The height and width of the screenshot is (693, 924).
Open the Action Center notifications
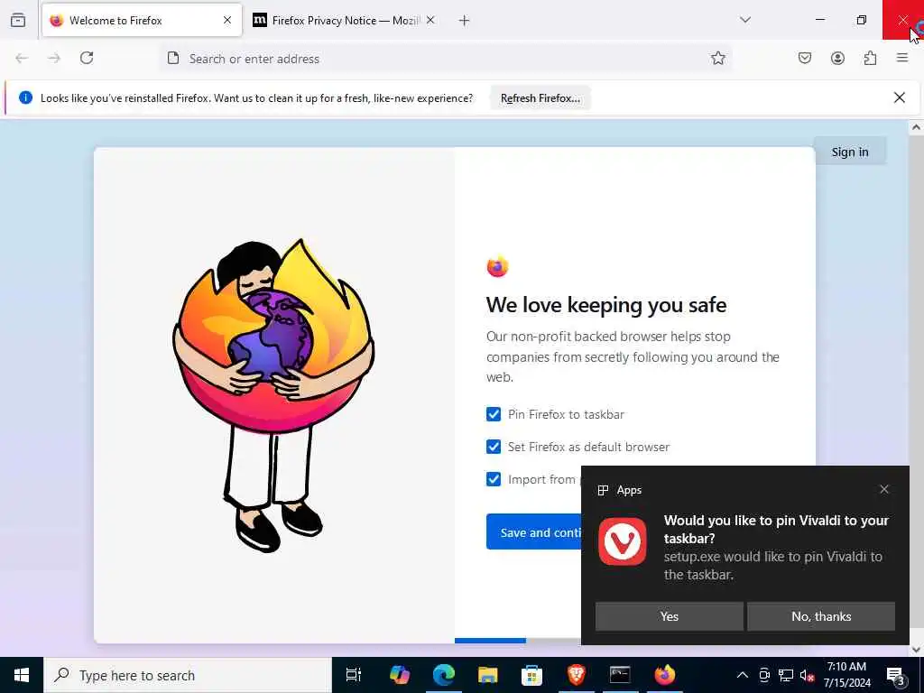point(896,675)
